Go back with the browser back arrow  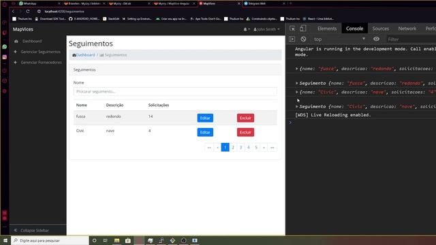tap(13, 12)
